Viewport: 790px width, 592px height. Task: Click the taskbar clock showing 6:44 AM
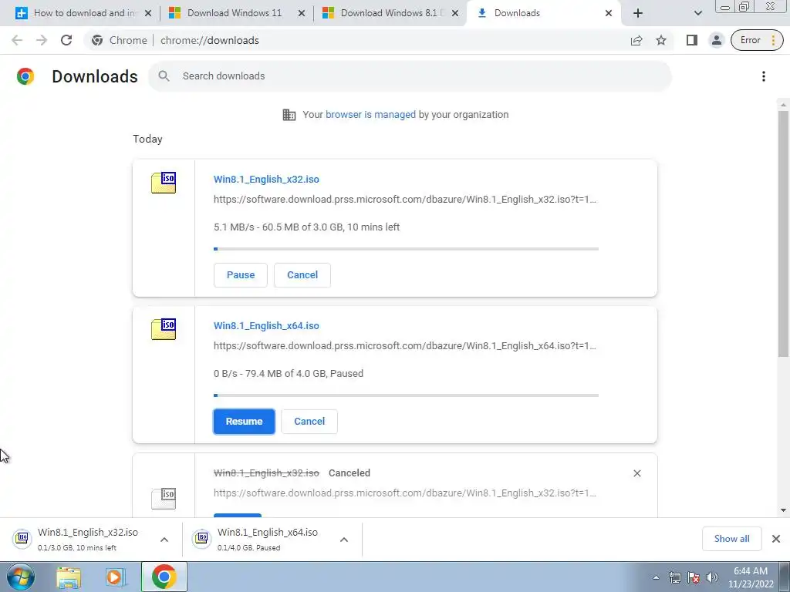point(751,577)
